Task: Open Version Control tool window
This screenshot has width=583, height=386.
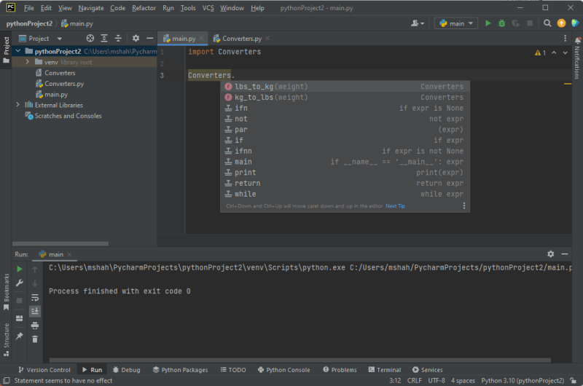Action: click(44, 370)
